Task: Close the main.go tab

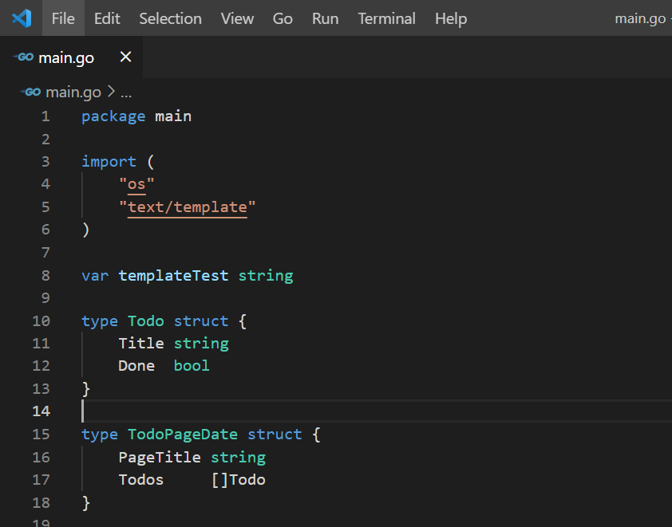Action: [125, 57]
